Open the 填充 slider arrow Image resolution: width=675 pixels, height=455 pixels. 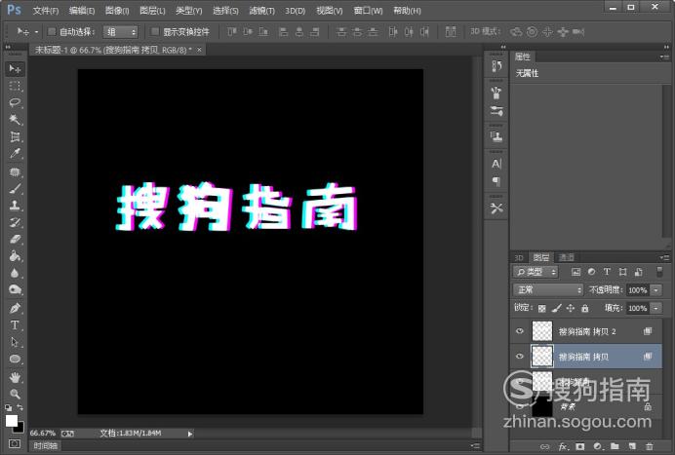click(x=656, y=308)
